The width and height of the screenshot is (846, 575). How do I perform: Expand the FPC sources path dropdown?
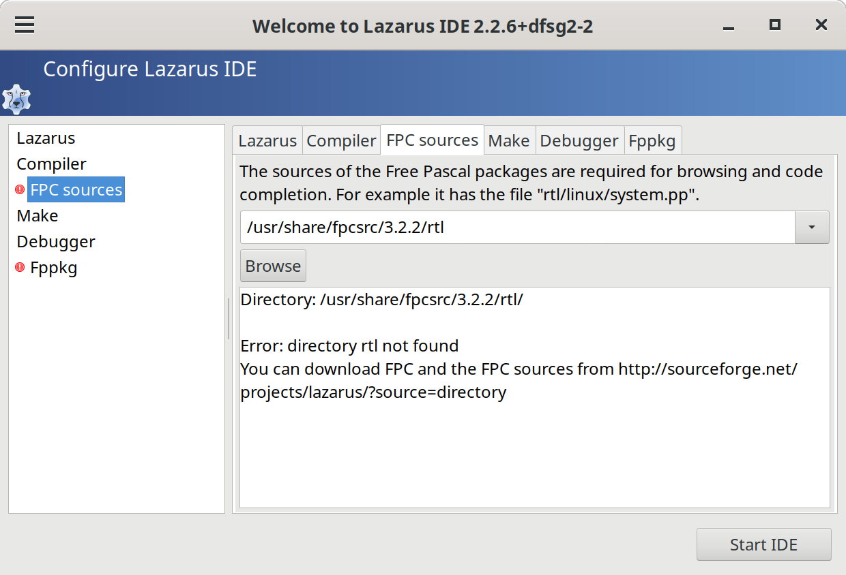812,228
